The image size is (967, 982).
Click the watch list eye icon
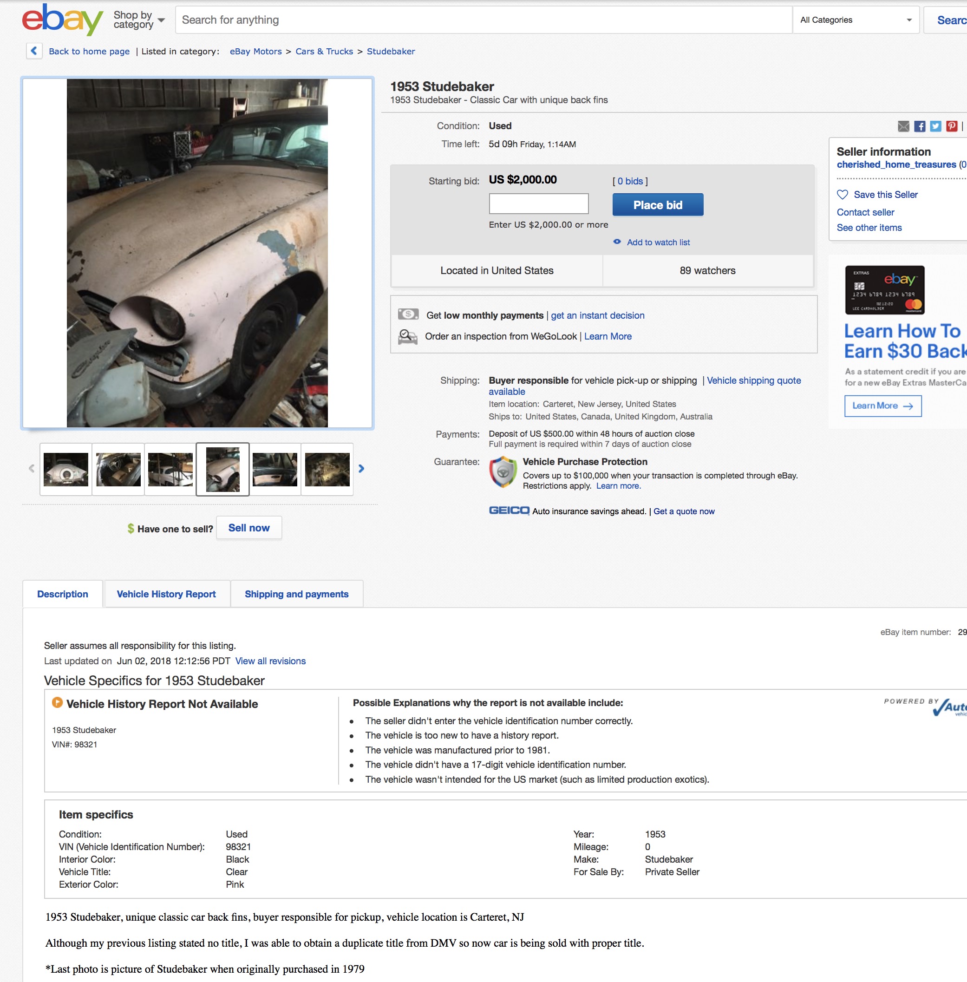coord(617,242)
